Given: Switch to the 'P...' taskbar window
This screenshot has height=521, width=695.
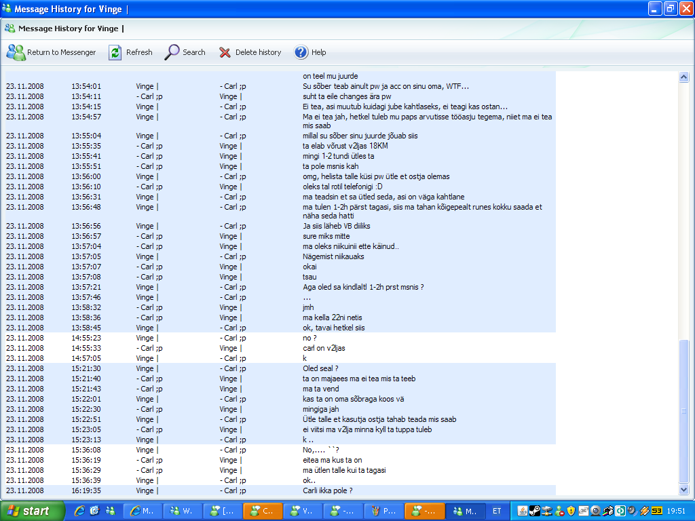Looking at the screenshot, I should click(x=383, y=511).
